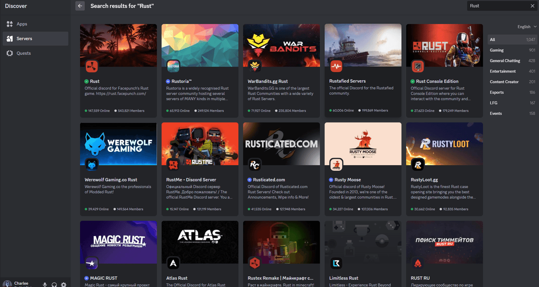The width and height of the screenshot is (539, 287).
Task: Filter results by General Chatting
Action: point(512,61)
